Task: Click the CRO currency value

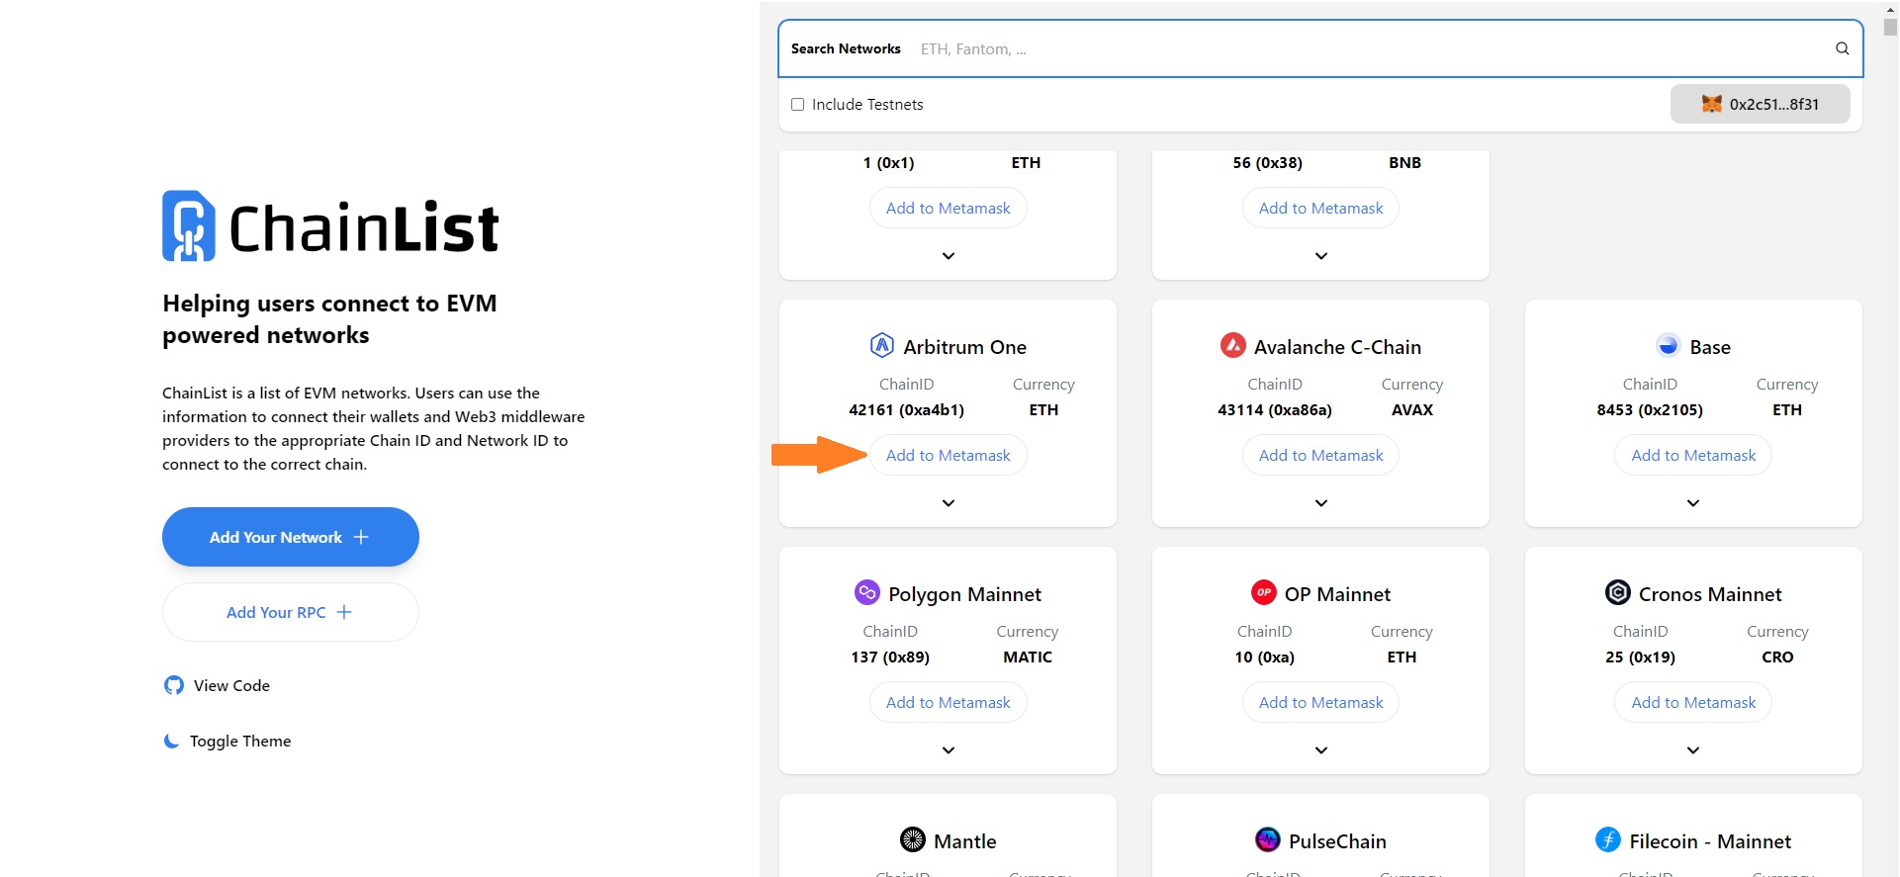Action: (x=1777, y=657)
